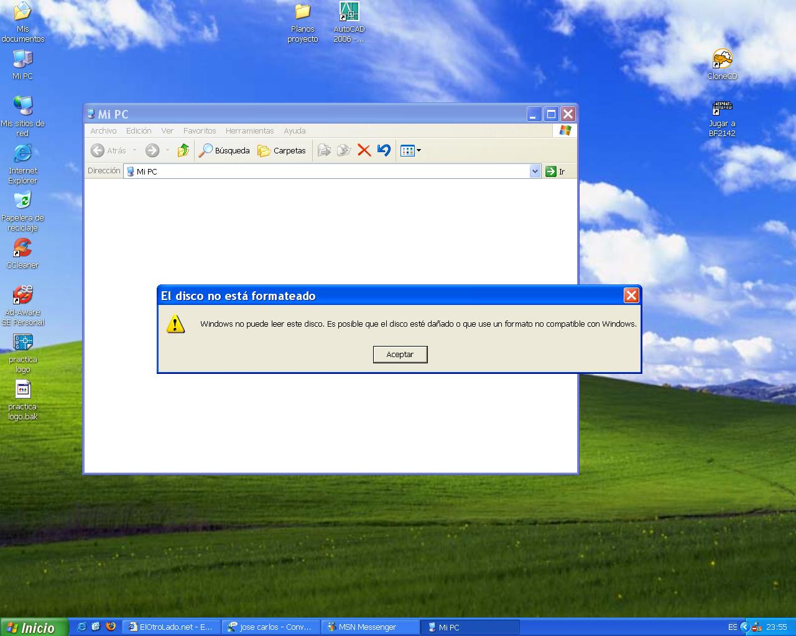Select the Mi PC desktop icon
The image size is (796, 636).
22,65
